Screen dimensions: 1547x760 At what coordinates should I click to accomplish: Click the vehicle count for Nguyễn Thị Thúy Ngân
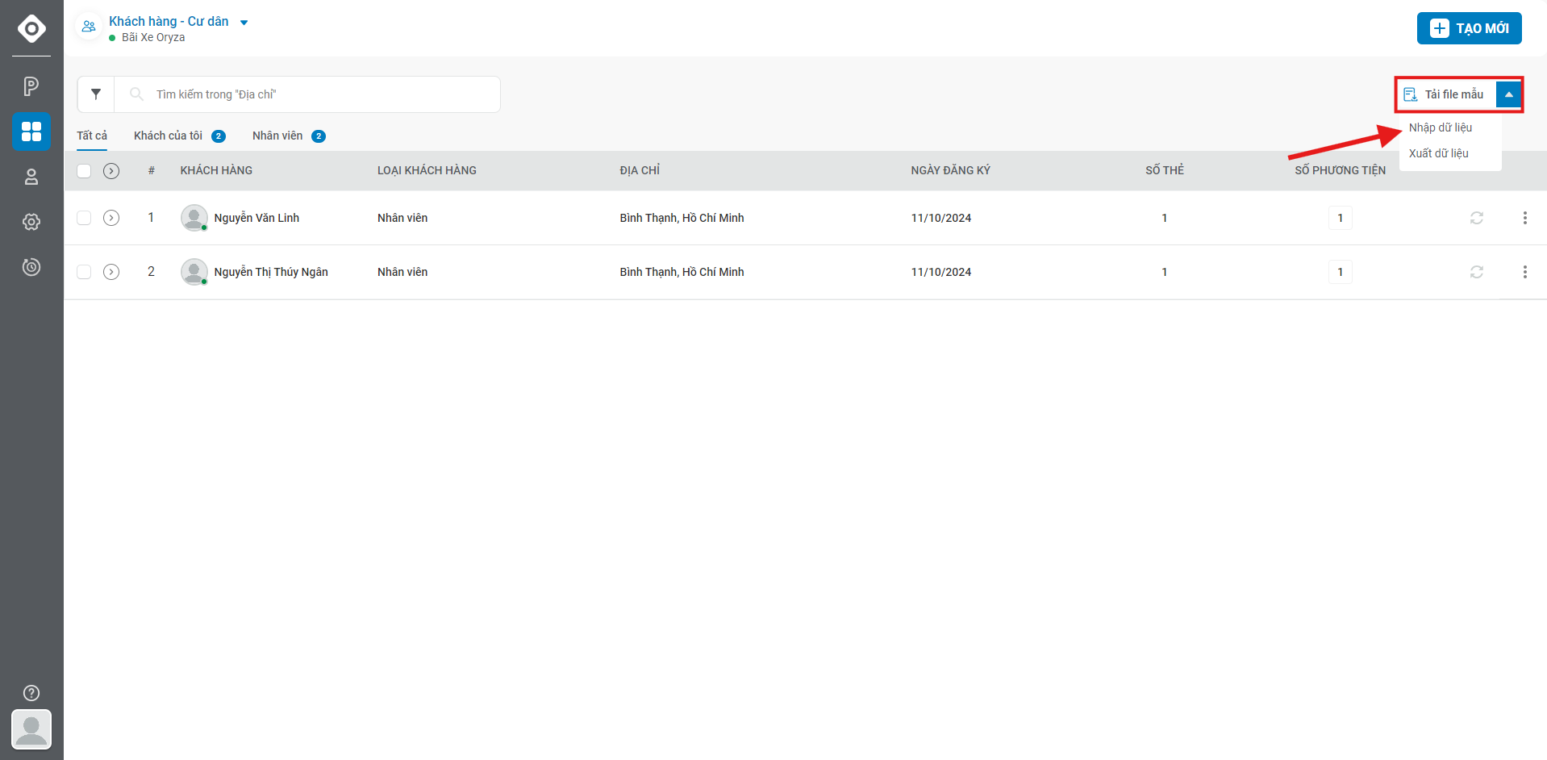(x=1340, y=272)
